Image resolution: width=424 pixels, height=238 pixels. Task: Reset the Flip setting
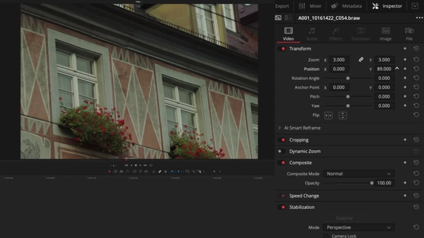click(416, 114)
